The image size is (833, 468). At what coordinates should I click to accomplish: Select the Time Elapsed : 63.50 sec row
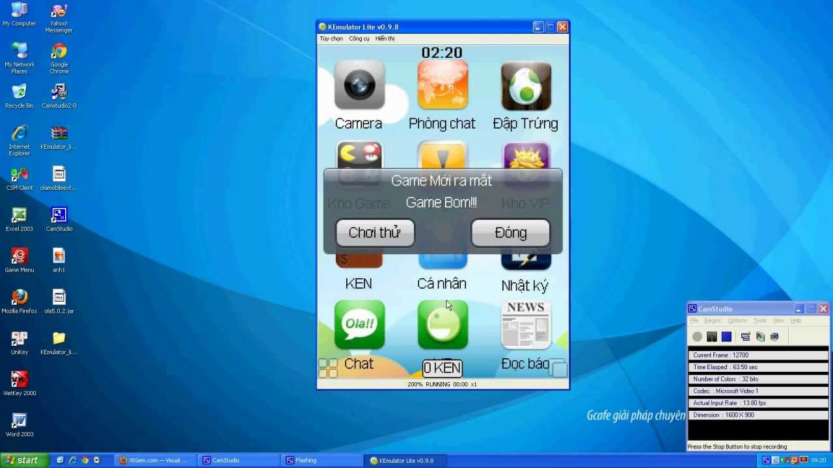point(758,367)
